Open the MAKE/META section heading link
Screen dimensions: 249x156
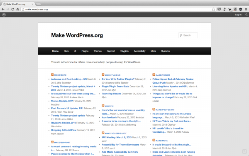click(x=162, y=141)
